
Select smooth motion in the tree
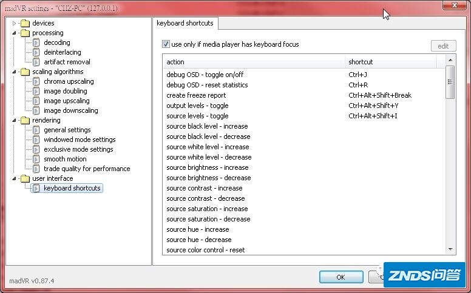pyautogui.click(x=65, y=159)
